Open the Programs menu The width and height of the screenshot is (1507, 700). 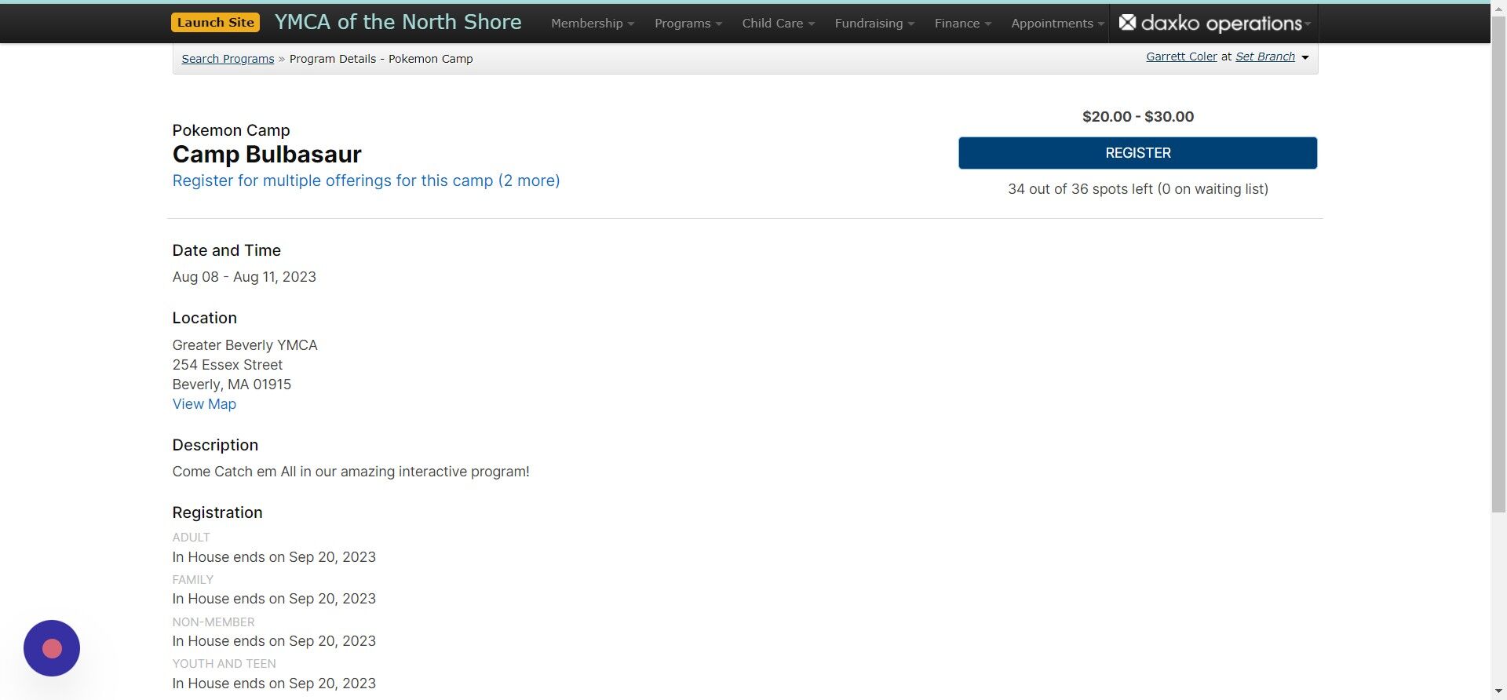(x=688, y=24)
